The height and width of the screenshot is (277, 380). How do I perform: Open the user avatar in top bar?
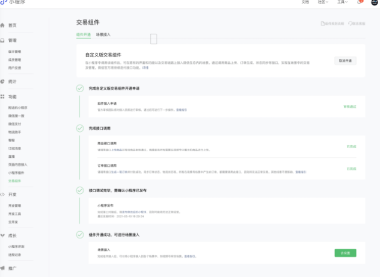[x=375, y=2]
